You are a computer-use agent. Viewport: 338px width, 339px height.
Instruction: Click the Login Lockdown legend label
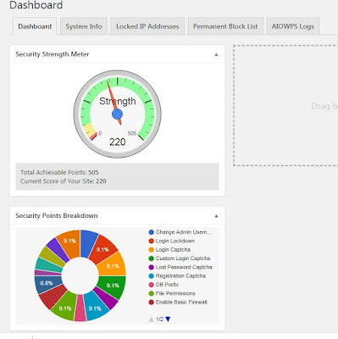coord(175,241)
